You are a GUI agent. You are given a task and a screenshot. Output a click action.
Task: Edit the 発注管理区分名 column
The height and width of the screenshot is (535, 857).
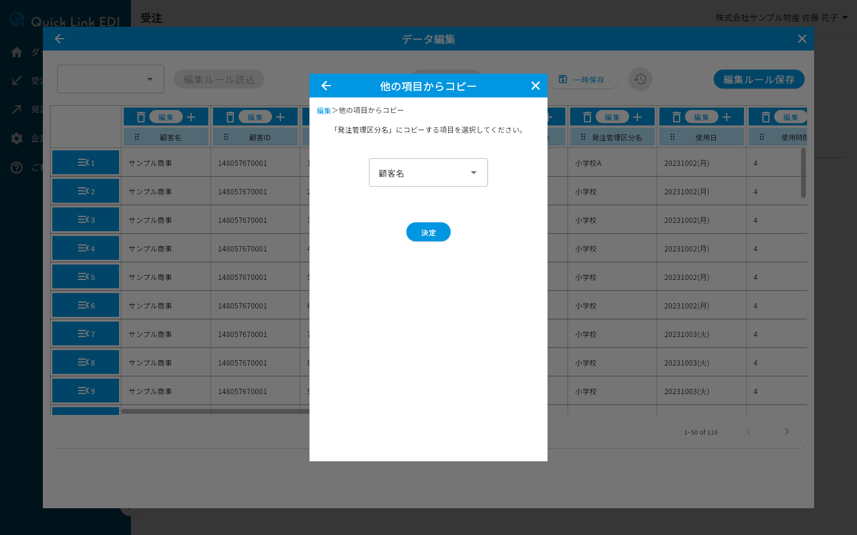612,117
